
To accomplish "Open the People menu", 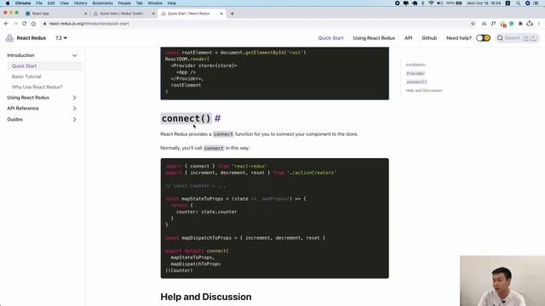I will (124, 3).
